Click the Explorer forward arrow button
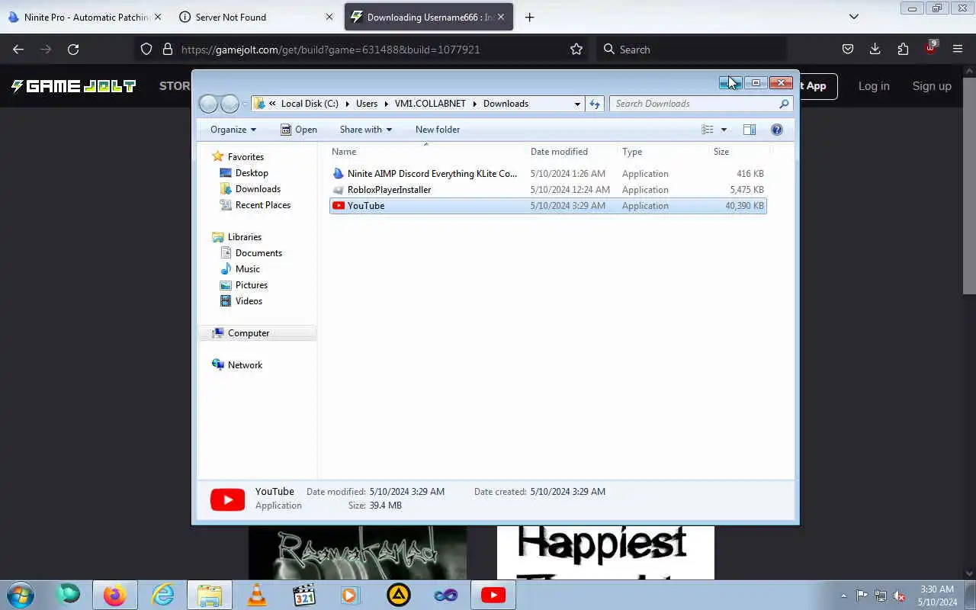The height and width of the screenshot is (610, 976). coord(230,104)
